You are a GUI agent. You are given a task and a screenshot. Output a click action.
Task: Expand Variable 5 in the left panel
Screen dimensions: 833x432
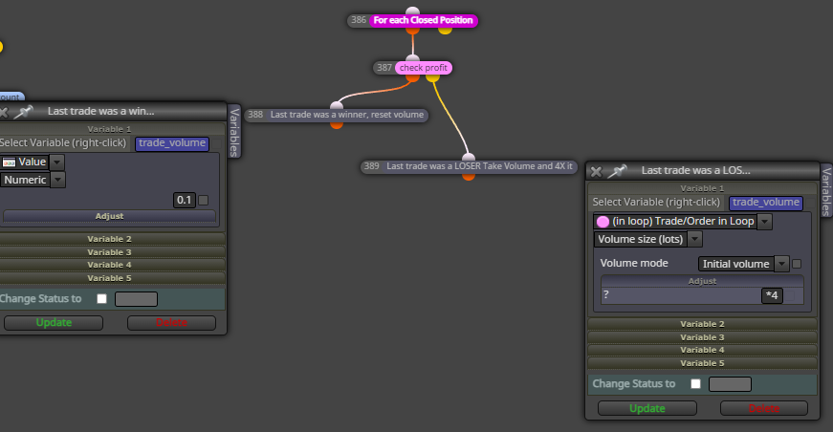tap(109, 278)
